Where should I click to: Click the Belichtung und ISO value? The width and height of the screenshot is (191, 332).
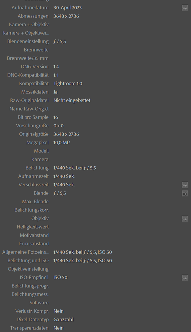[82, 261]
